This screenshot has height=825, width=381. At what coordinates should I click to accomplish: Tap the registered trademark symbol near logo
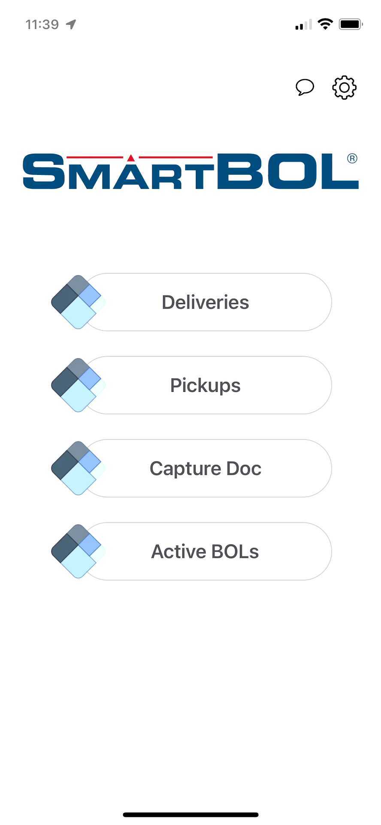tap(352, 158)
